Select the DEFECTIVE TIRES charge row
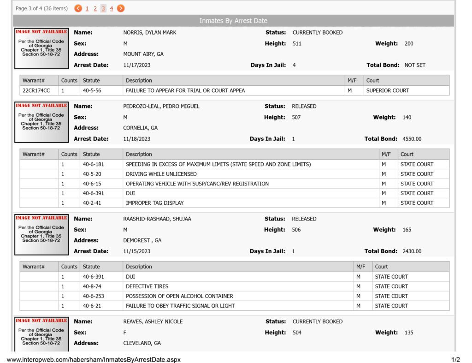Viewport: 472px width, 363px height. coord(235,286)
